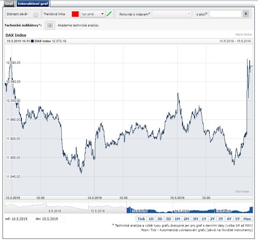
Task: Switch to the Graf tab
Action: 9,3
